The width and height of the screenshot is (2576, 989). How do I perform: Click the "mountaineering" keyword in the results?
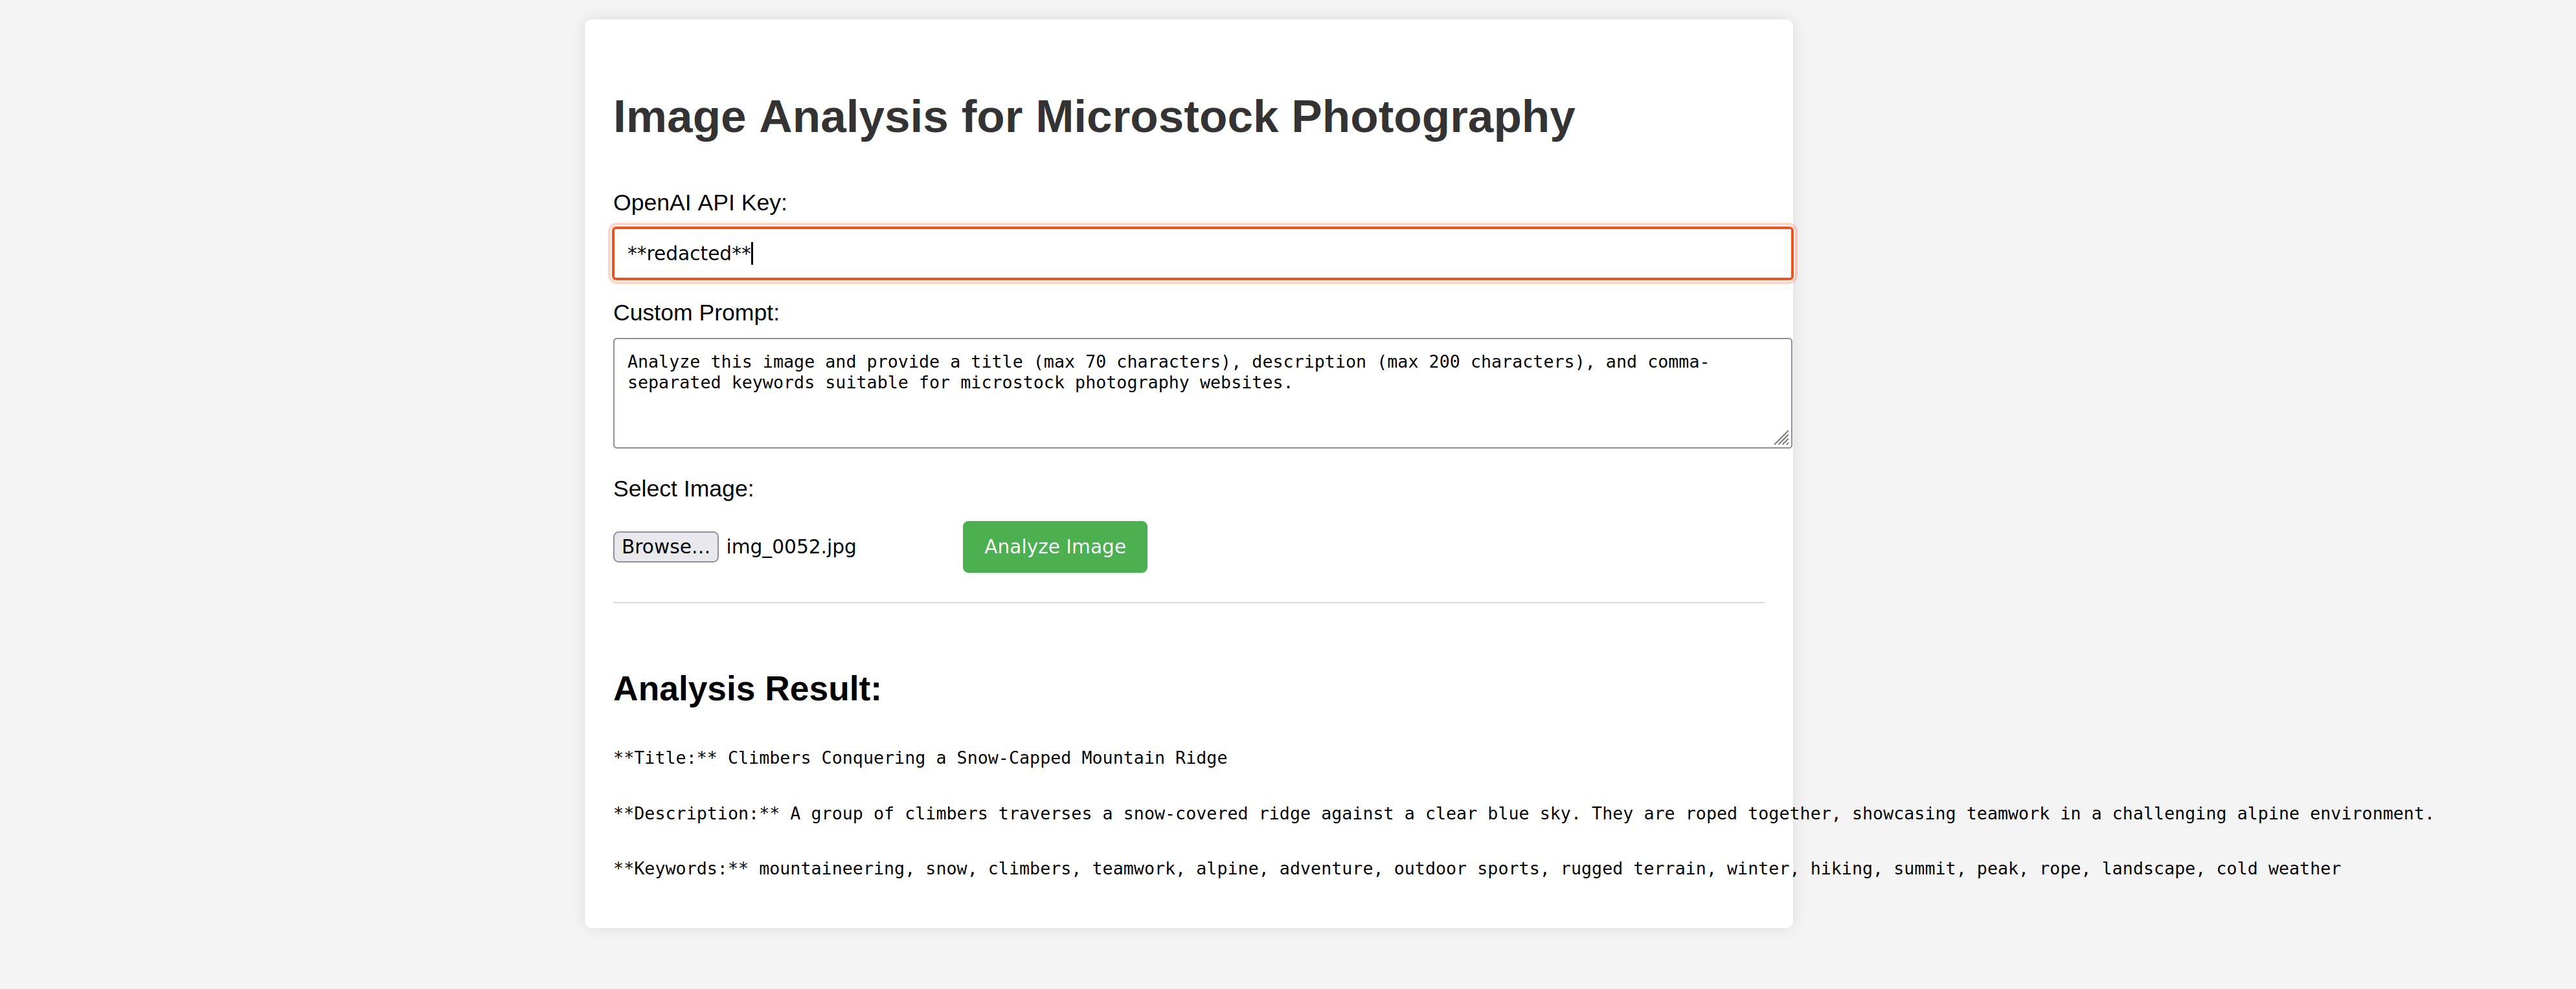point(830,869)
